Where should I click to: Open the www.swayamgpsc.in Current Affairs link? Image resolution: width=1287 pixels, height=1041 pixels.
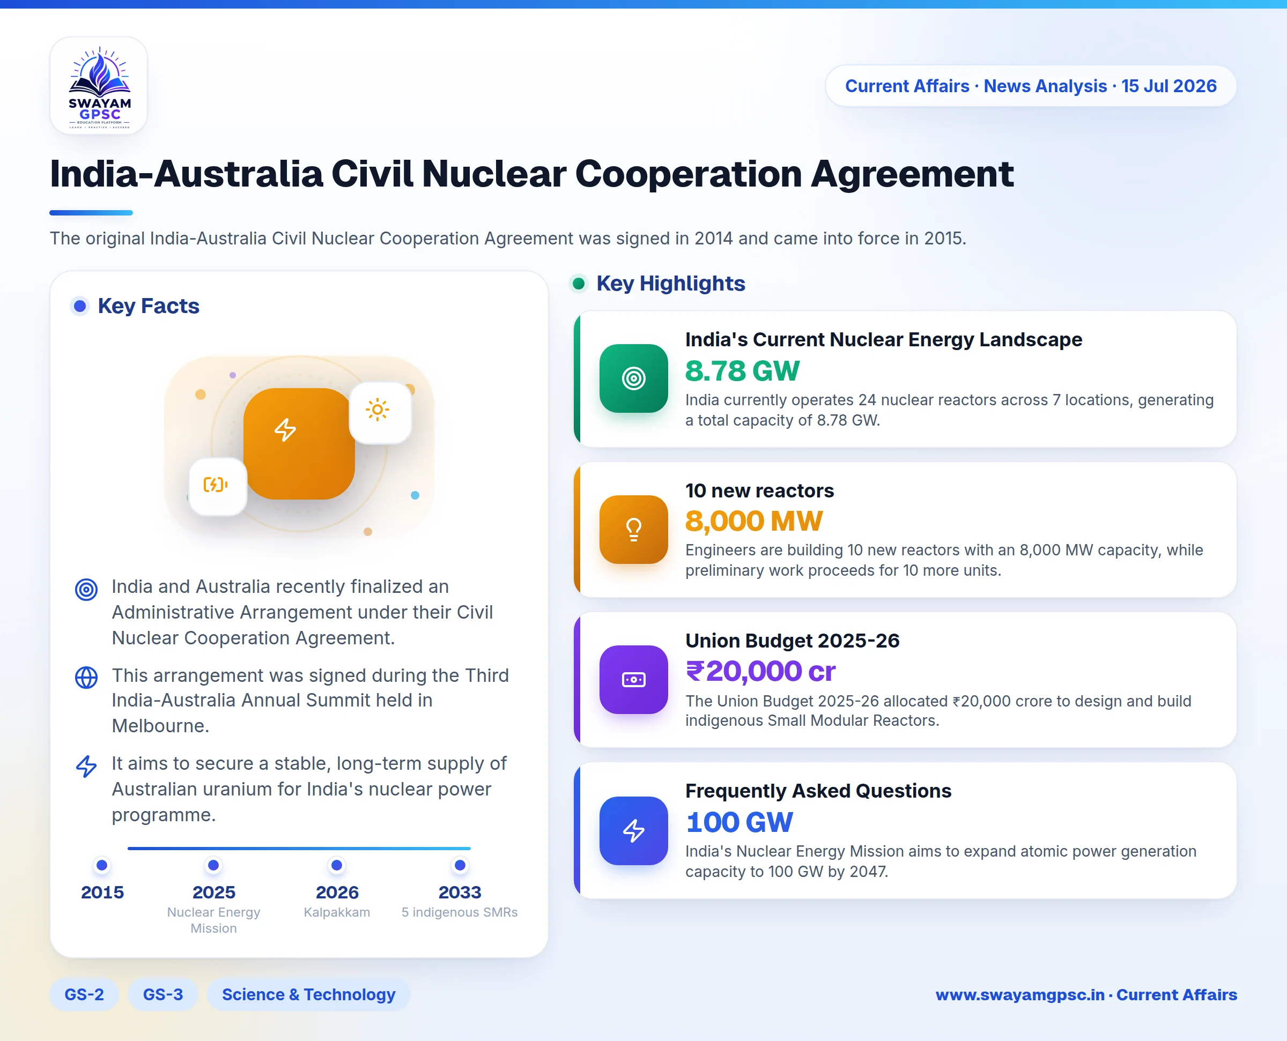coord(1086,995)
